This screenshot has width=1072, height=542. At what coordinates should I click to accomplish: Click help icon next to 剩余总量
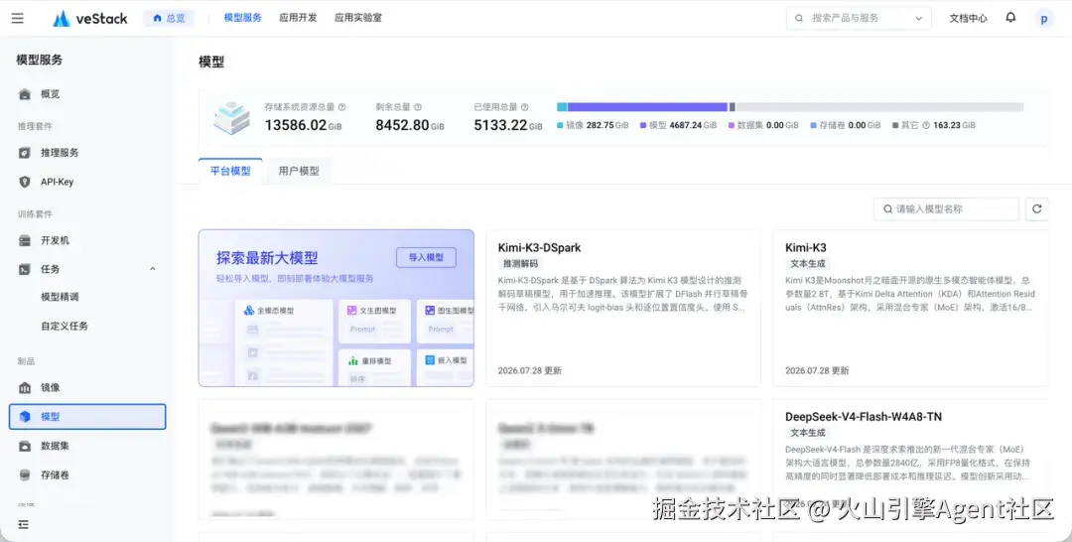(418, 107)
